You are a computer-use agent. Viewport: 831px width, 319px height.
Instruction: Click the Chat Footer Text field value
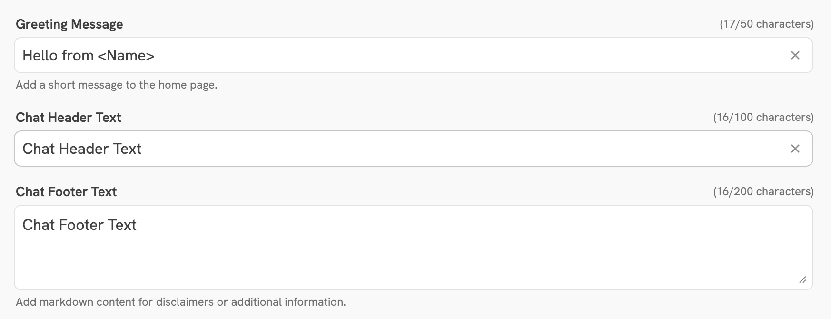(79, 225)
